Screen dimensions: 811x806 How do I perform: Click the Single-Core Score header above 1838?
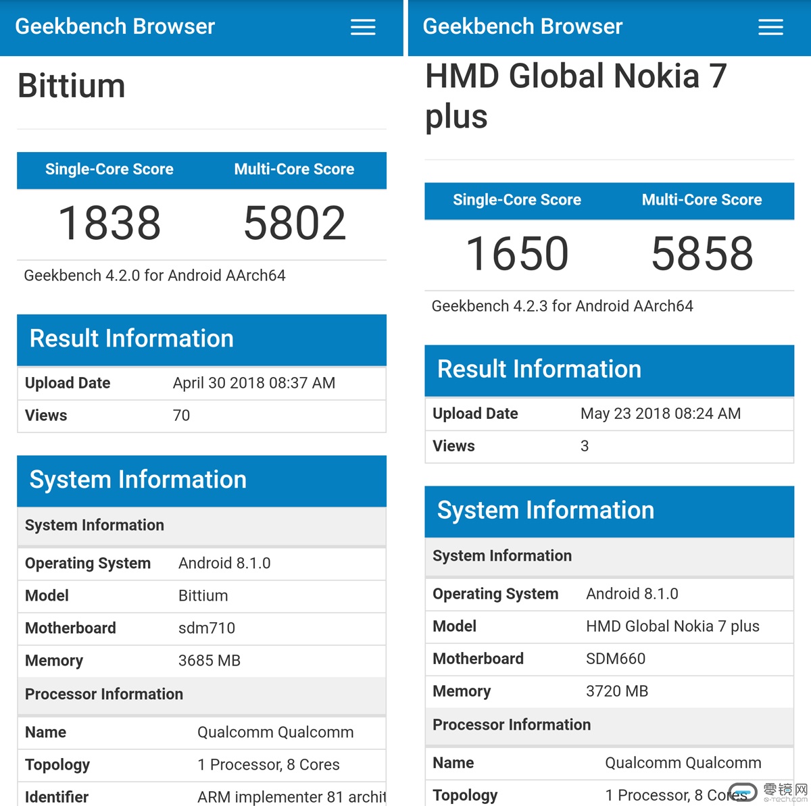pyautogui.click(x=109, y=170)
